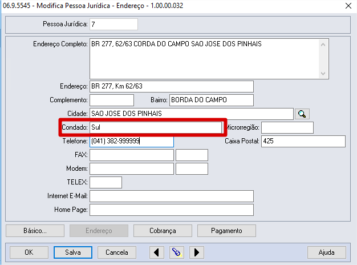Go to previous record arrow
The image size is (357, 265).
coord(157,252)
